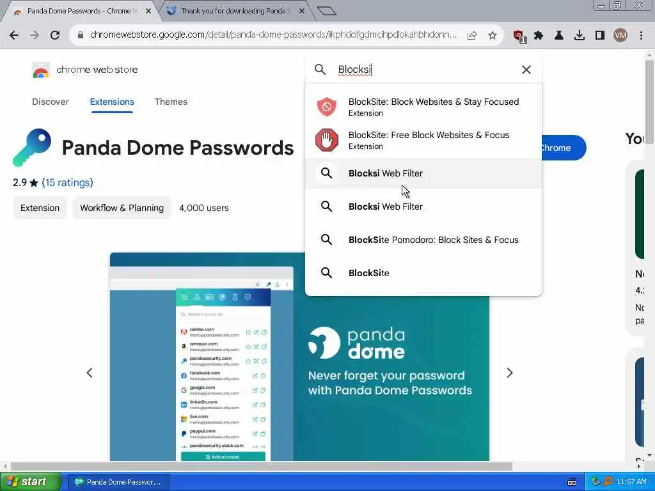Choose highlighted Blocksi Web Filter suggestion
Screen dimensions: 655x491
tap(423, 173)
